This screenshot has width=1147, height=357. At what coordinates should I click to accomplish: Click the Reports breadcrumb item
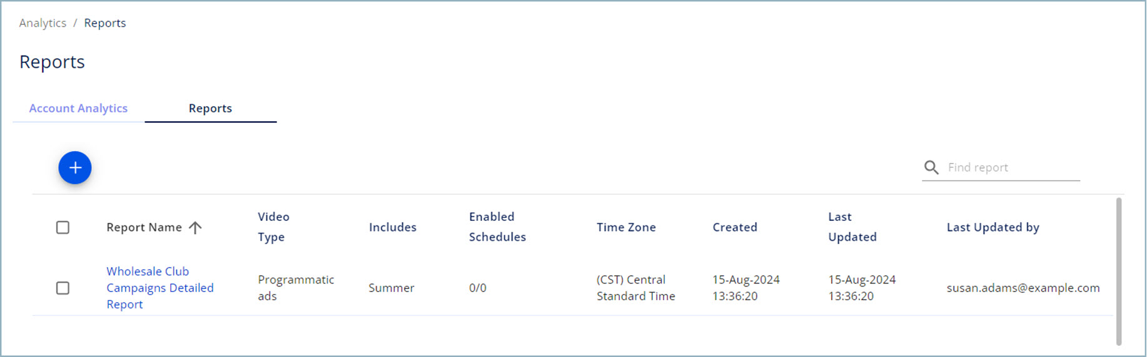pyautogui.click(x=105, y=23)
